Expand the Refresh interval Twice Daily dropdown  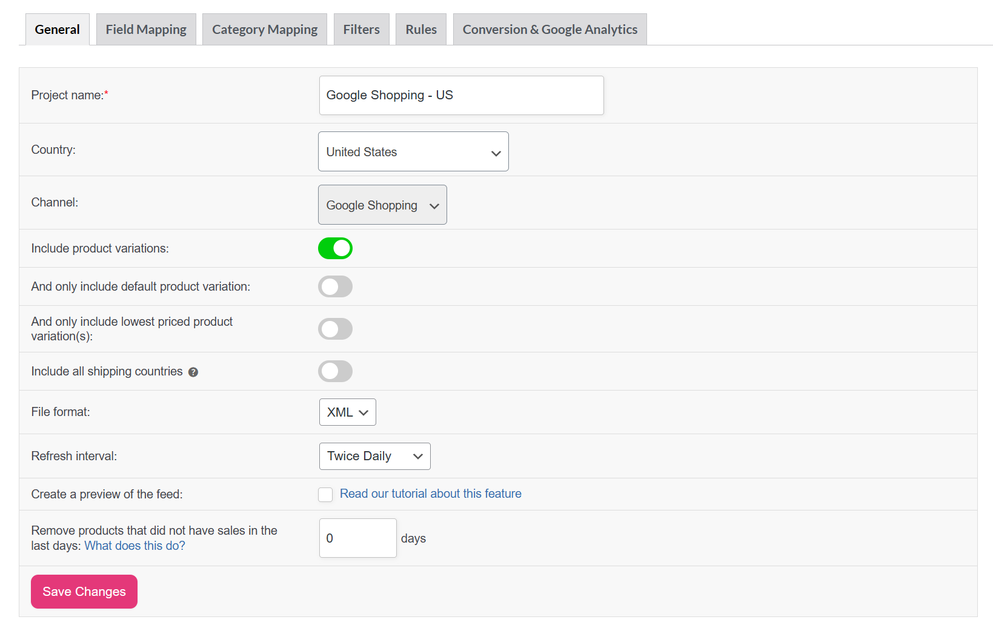[x=374, y=456]
